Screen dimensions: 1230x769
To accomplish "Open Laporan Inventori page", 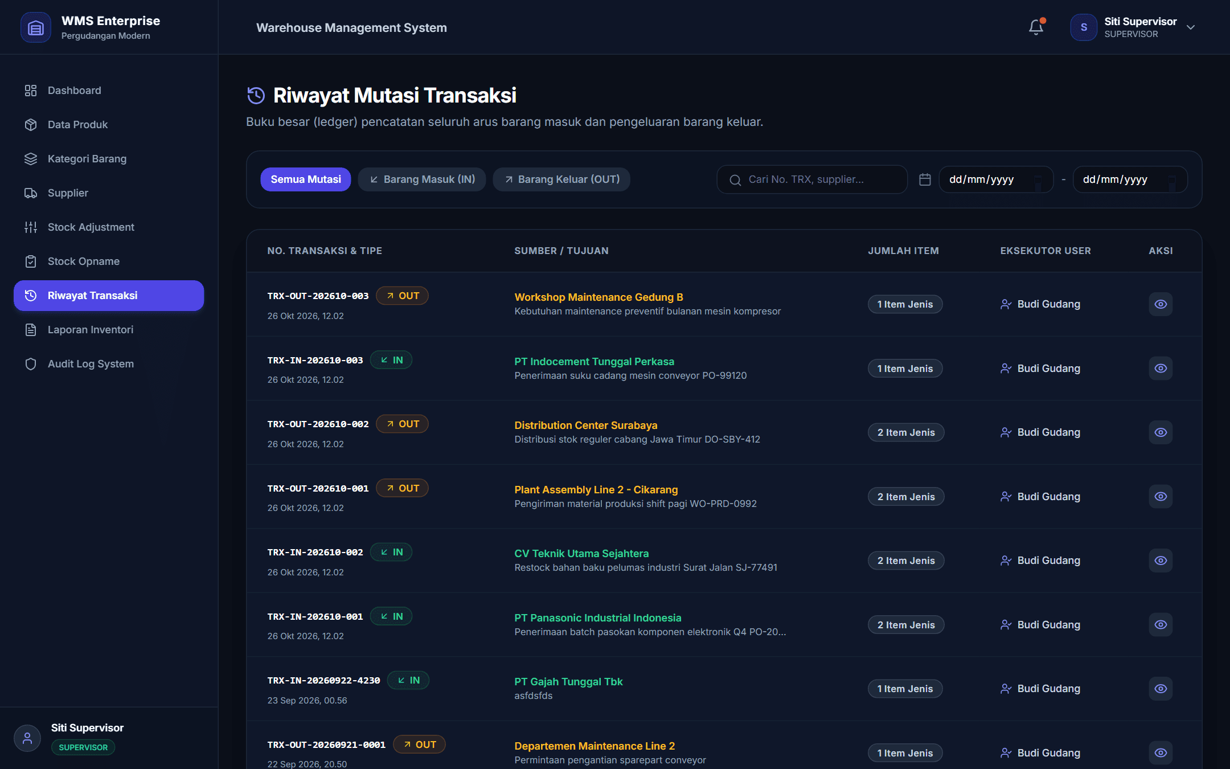I will (109, 330).
